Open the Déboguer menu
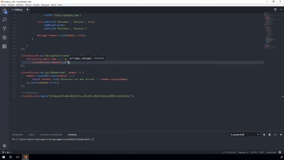This screenshot has width=284, height=160. coord(45,5)
